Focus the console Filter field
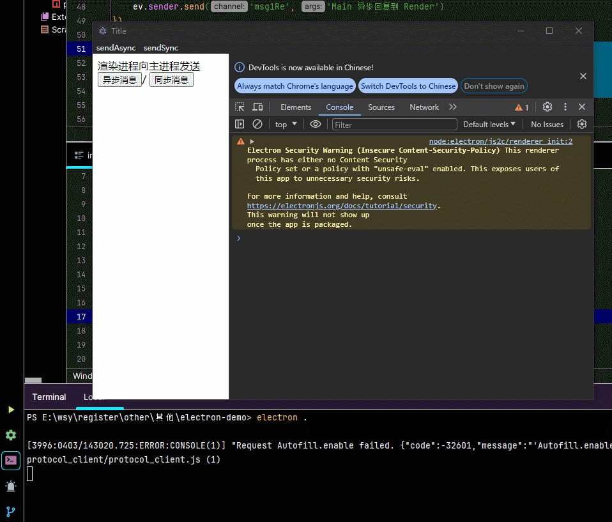Image resolution: width=612 pixels, height=522 pixels. click(x=394, y=125)
